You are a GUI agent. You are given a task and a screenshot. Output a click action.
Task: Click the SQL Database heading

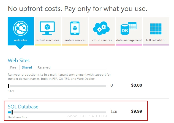23,106
